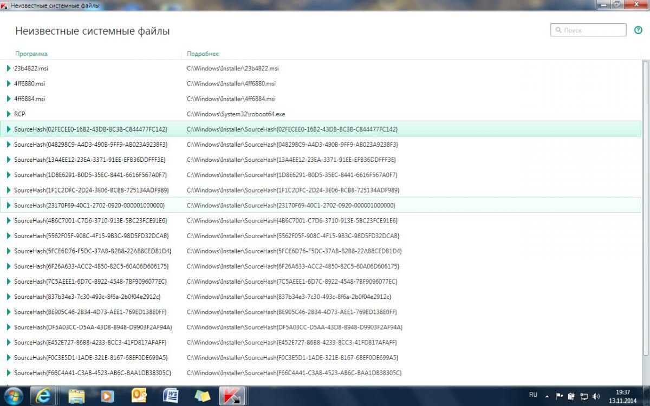Click the volume speaker icon in system tray
Viewport: 650px width, 406px height.
pos(596,396)
